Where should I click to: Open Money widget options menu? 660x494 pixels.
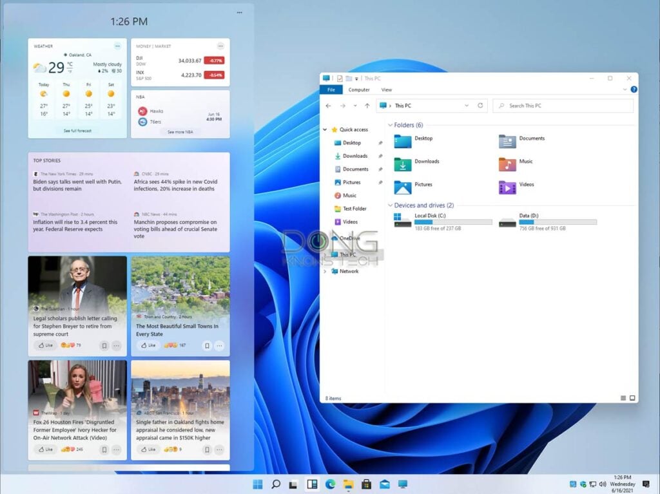click(x=220, y=46)
